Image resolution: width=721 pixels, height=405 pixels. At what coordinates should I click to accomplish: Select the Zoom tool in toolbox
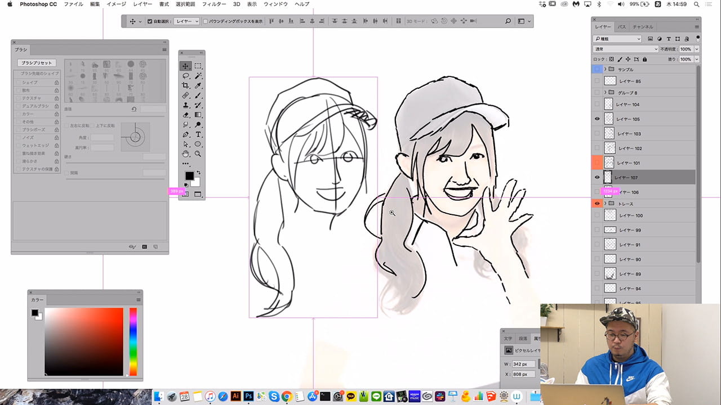pos(198,154)
